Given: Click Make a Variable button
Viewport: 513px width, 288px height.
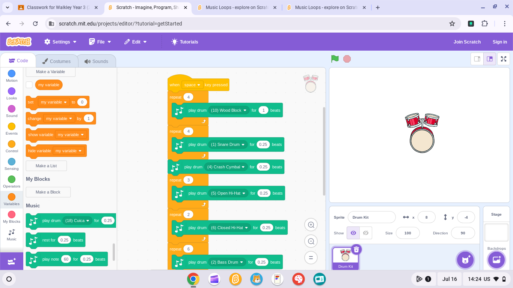Looking at the screenshot, I should [50, 72].
